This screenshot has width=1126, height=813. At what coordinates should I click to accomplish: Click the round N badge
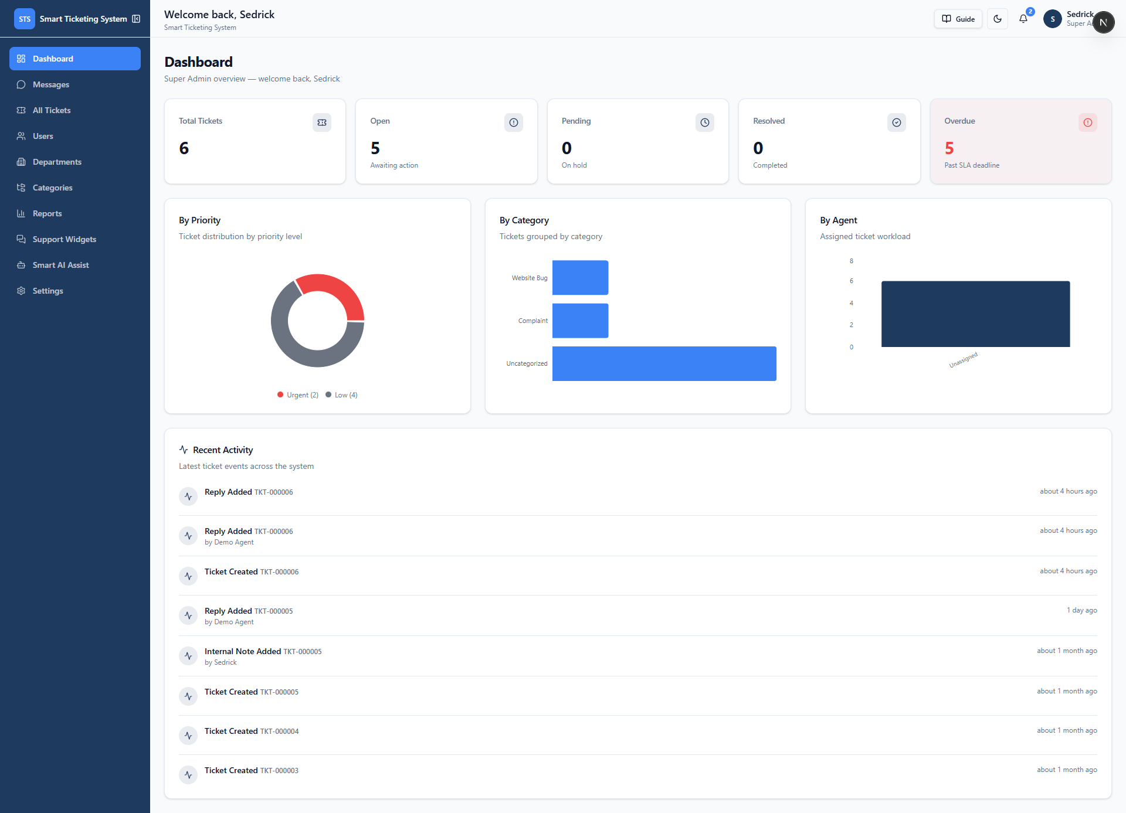click(1103, 22)
